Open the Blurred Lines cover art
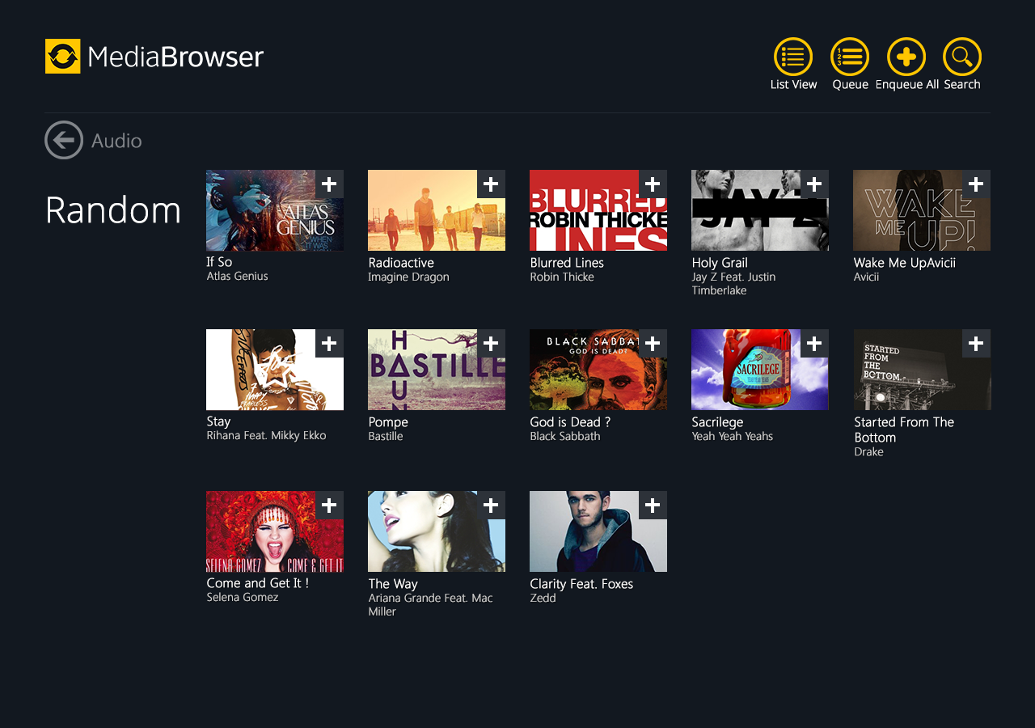The width and height of the screenshot is (1035, 728). click(598, 210)
